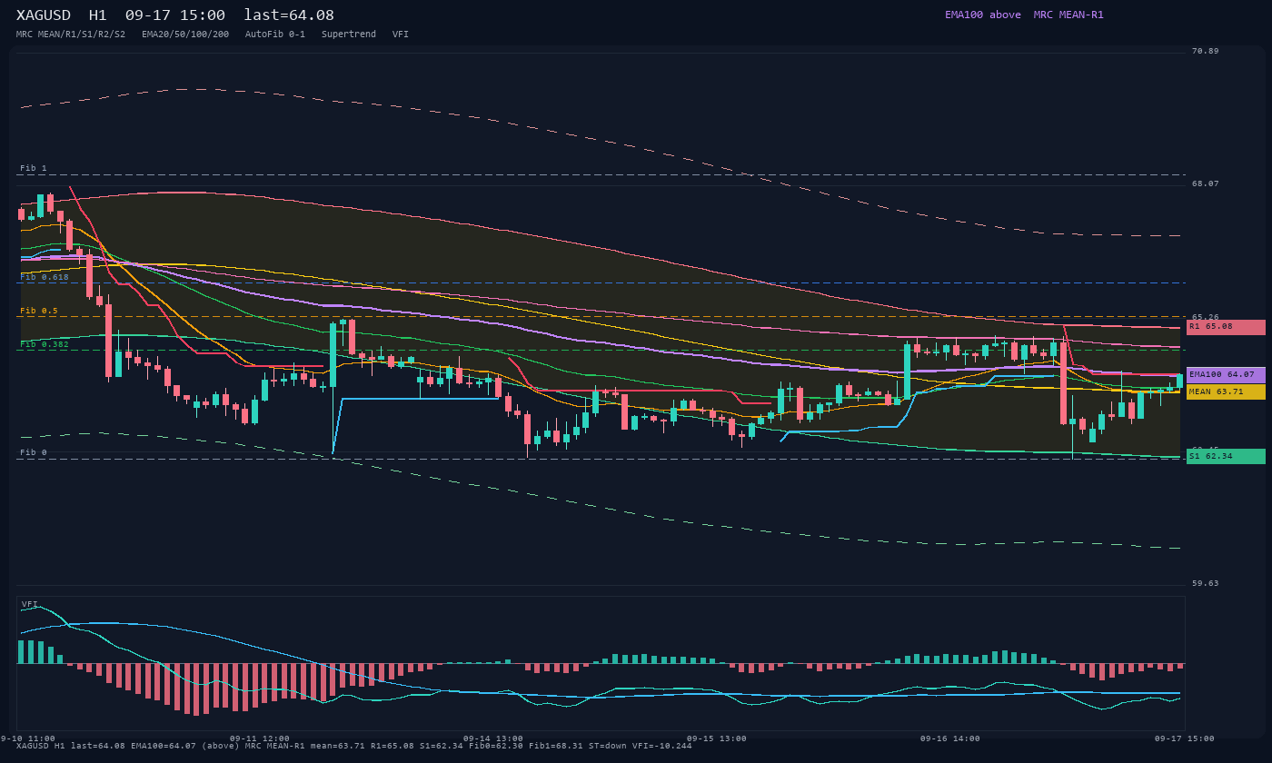The width and height of the screenshot is (1272, 763).
Task: Click the last=64.08 value in header
Action: [289, 15]
